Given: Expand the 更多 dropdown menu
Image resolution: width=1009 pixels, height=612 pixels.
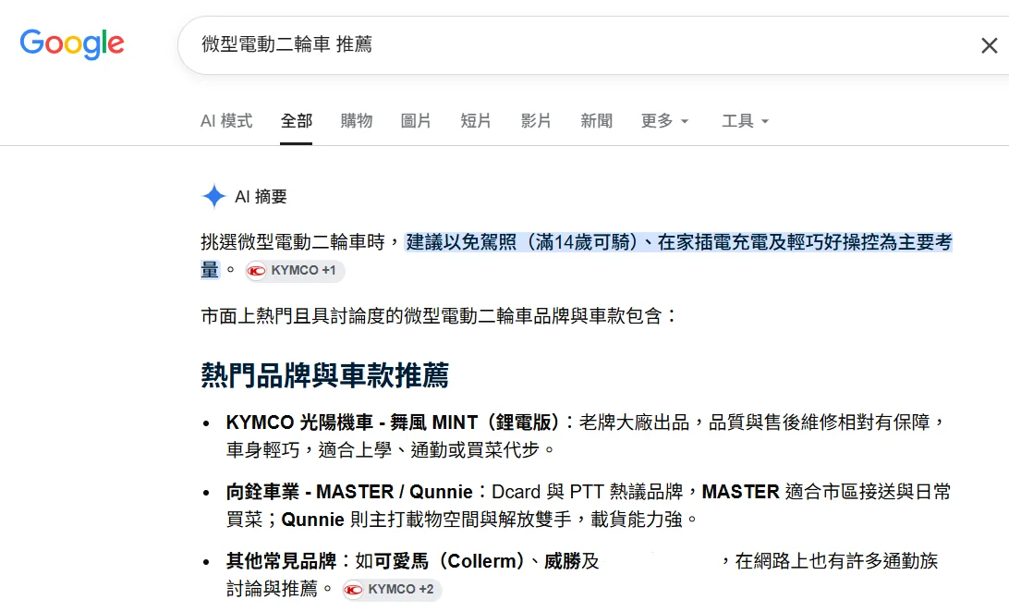Looking at the screenshot, I should coord(664,121).
